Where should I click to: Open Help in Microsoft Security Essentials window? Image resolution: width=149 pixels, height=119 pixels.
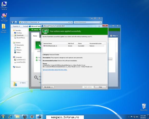[114, 36]
